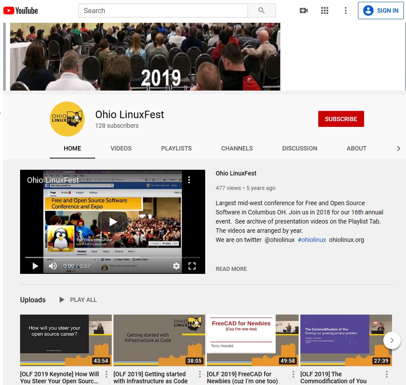The width and height of the screenshot is (406, 385).
Task: Focus the YouTube search field
Action: (163, 10)
